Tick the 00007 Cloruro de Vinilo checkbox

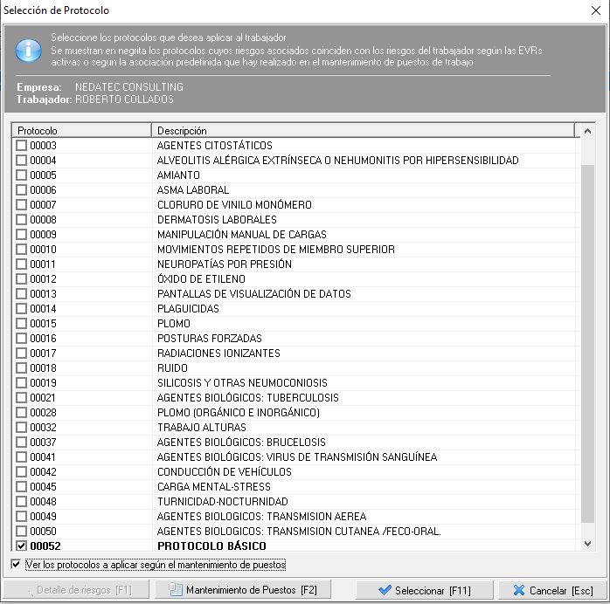pos(21,205)
